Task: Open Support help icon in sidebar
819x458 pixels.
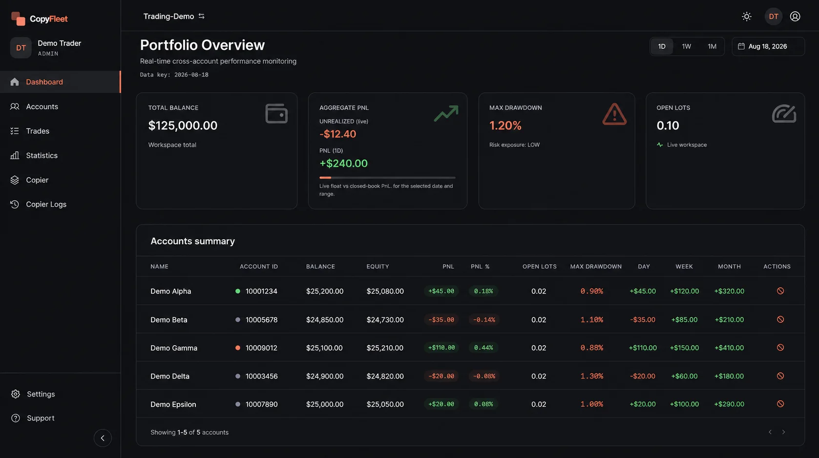Action: click(16, 418)
